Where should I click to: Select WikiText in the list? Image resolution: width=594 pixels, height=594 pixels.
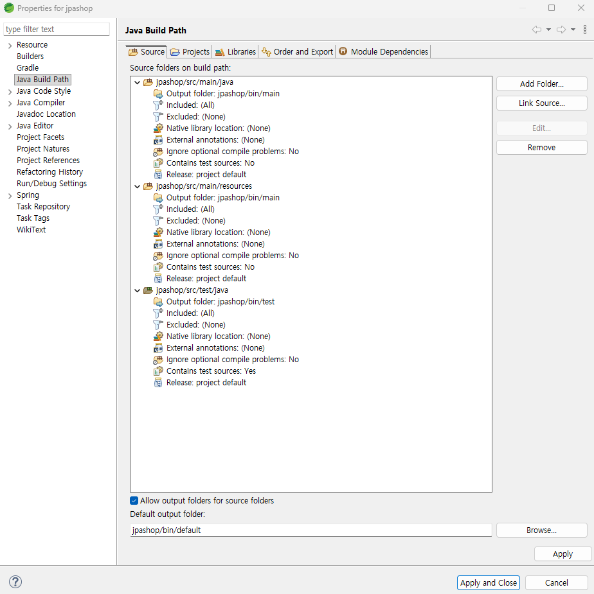tap(31, 229)
